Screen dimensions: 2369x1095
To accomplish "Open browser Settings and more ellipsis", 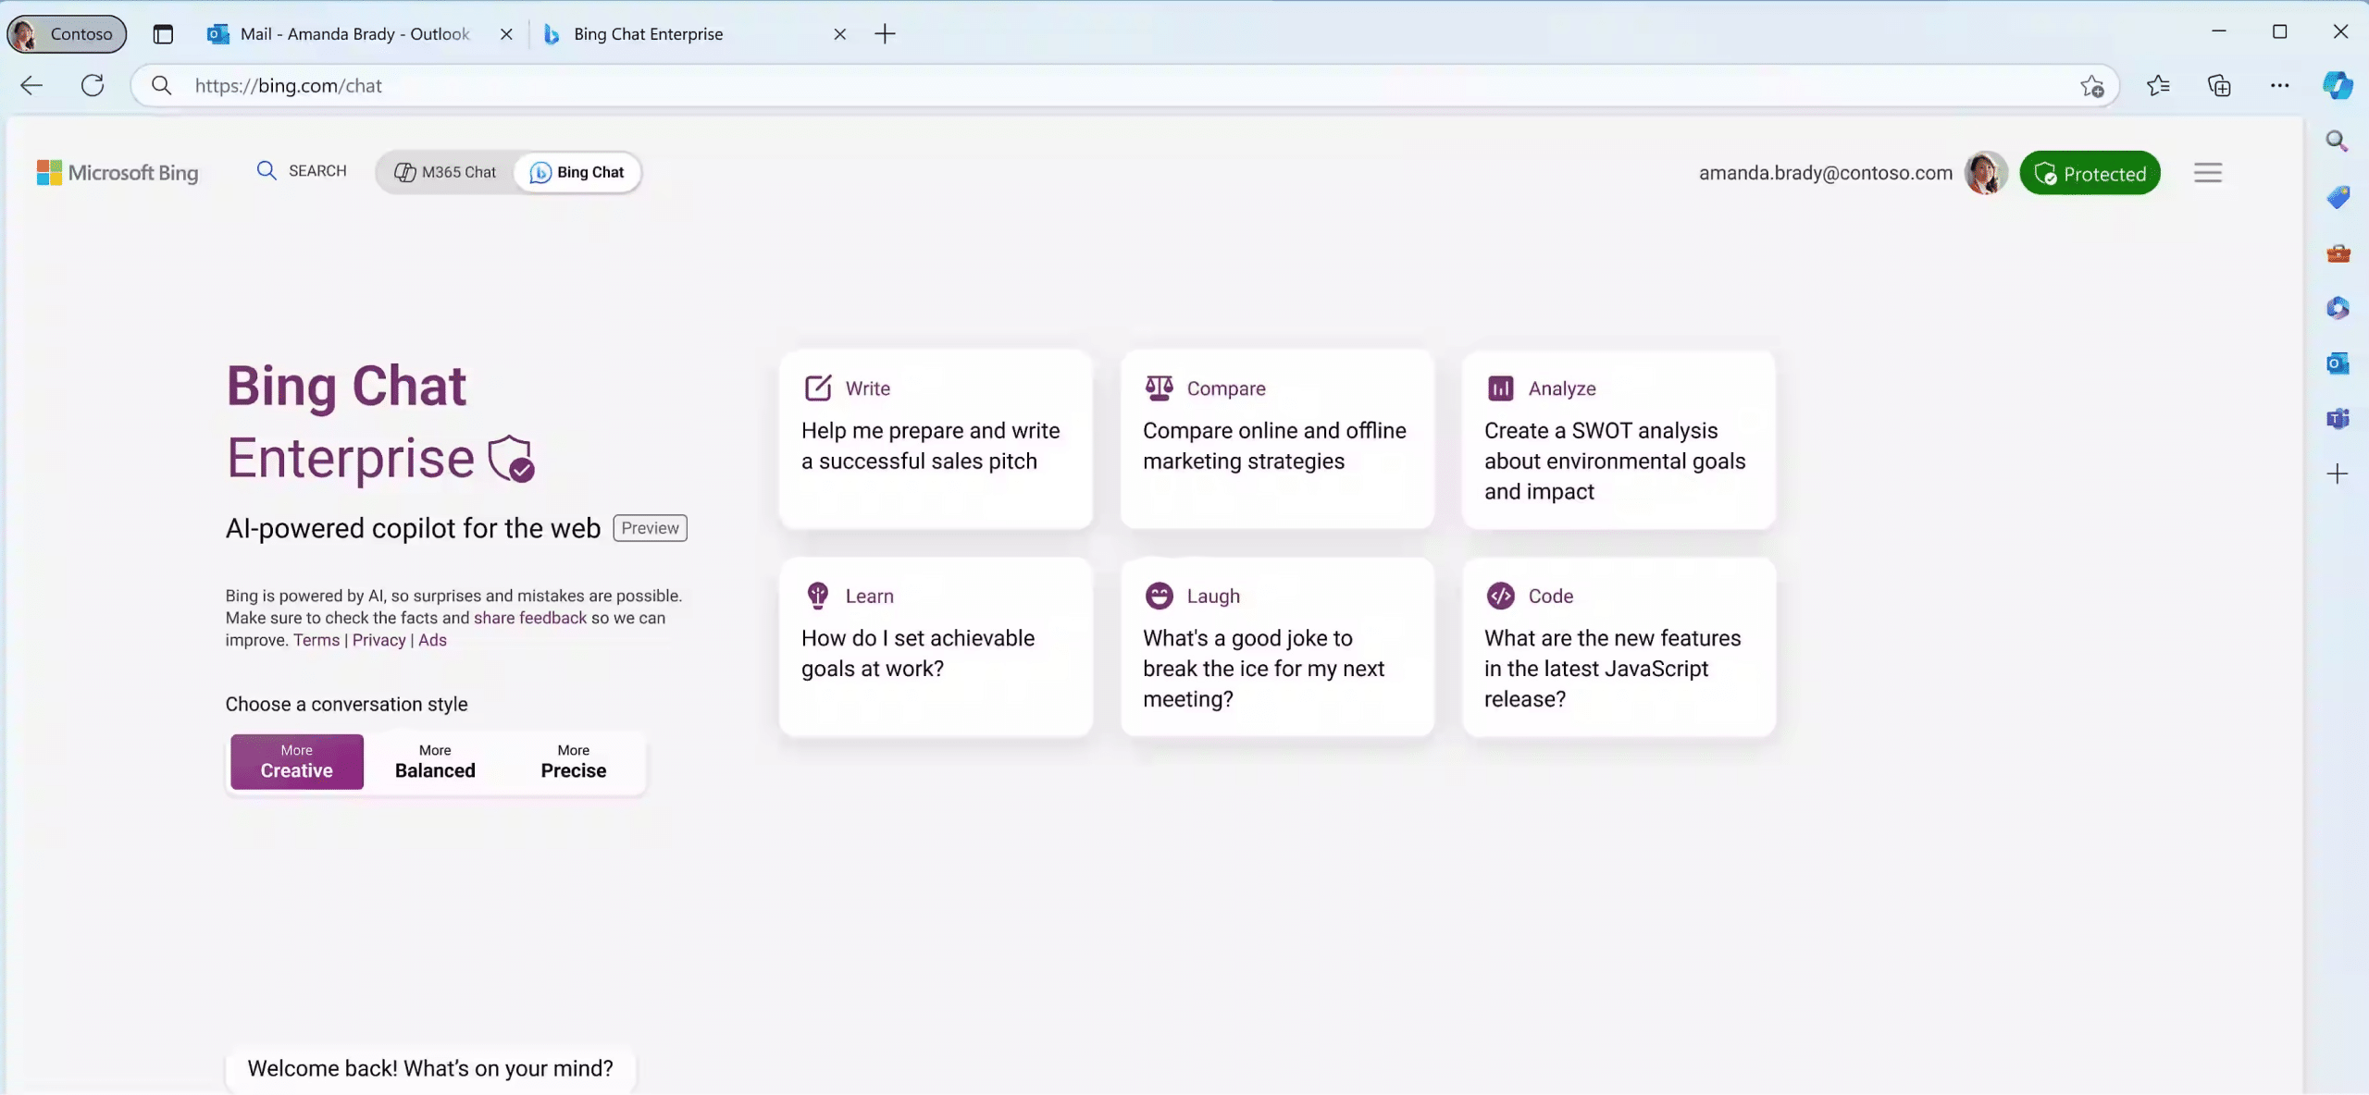I will pyautogui.click(x=2279, y=86).
